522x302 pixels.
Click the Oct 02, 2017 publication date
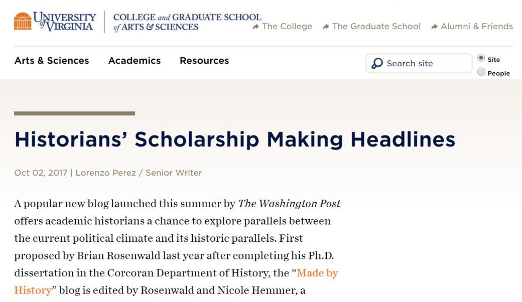pos(41,173)
